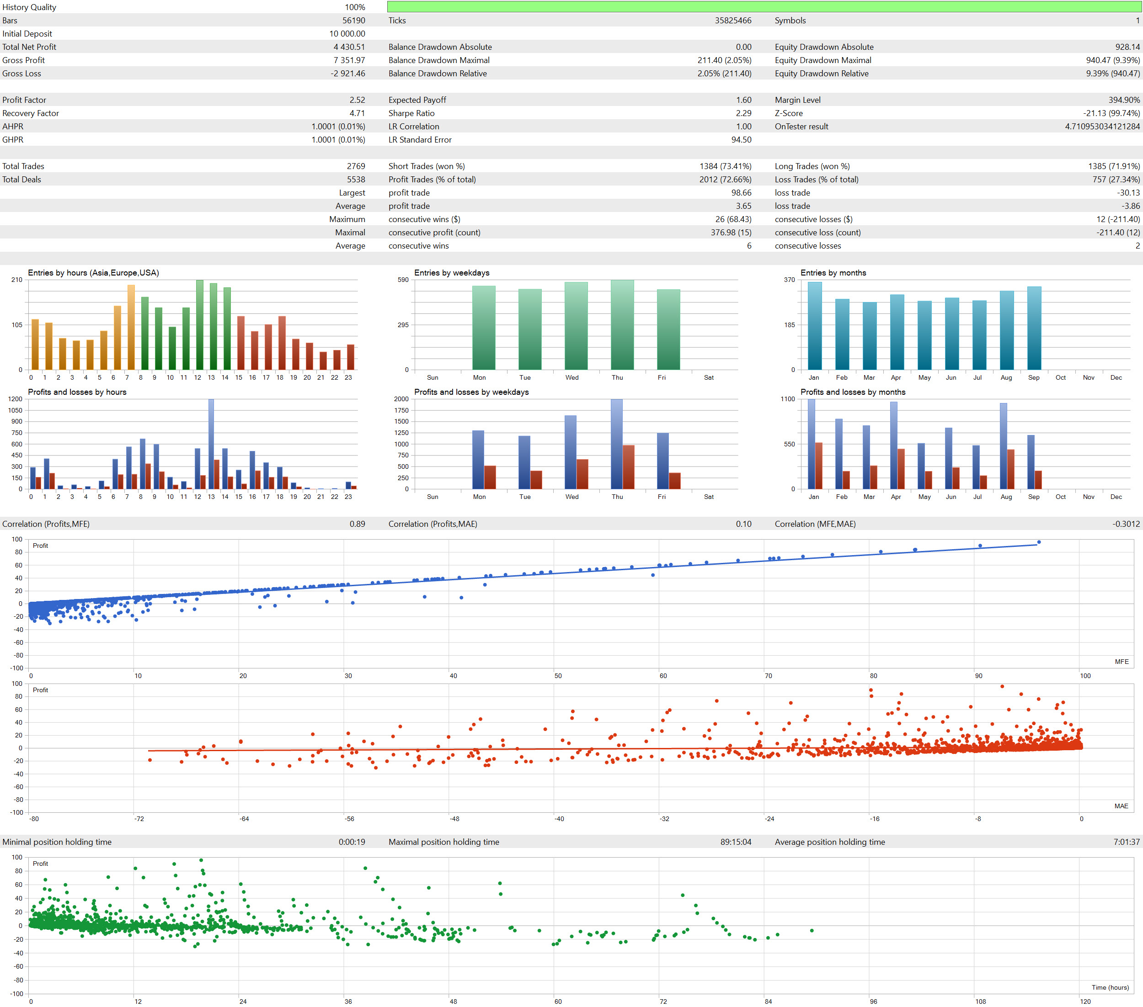Click the MFE axis label on blue scatter chart
This screenshot has width=1143, height=1007.
click(1121, 662)
